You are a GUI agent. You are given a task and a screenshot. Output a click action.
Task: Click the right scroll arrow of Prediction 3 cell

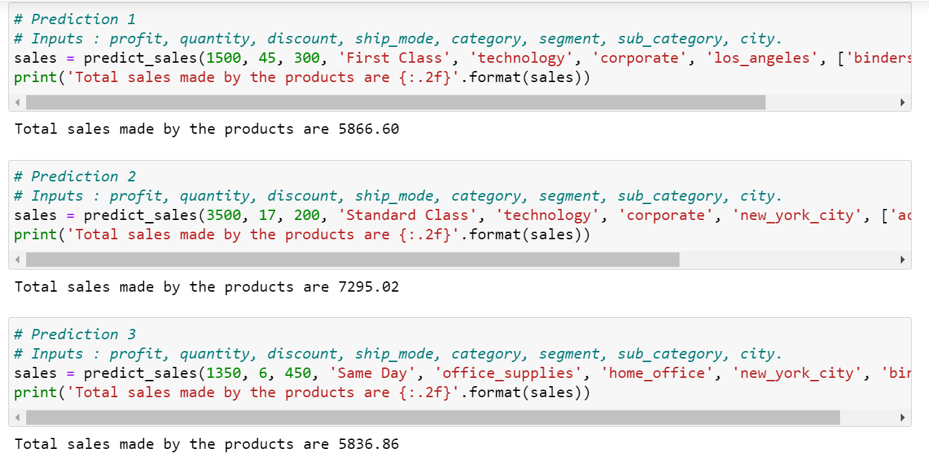904,417
